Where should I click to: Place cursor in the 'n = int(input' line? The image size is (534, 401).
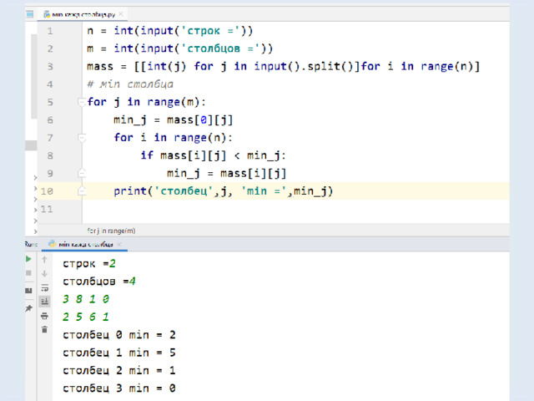tap(170, 31)
